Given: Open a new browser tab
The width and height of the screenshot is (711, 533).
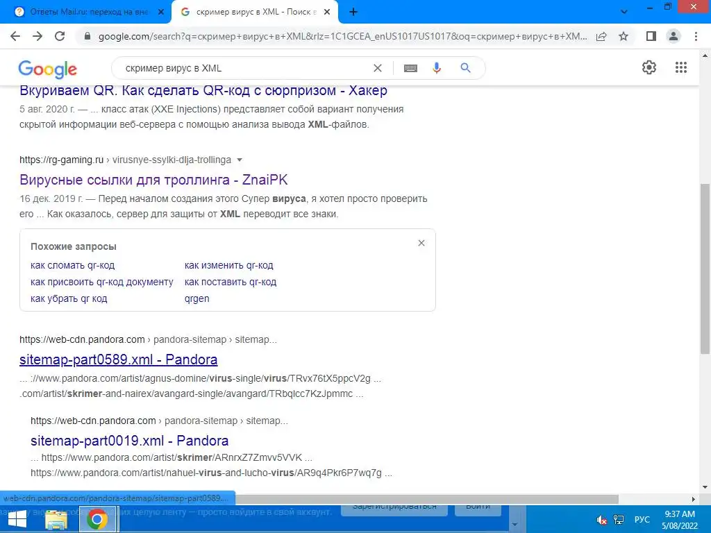Looking at the screenshot, I should tap(353, 12).
